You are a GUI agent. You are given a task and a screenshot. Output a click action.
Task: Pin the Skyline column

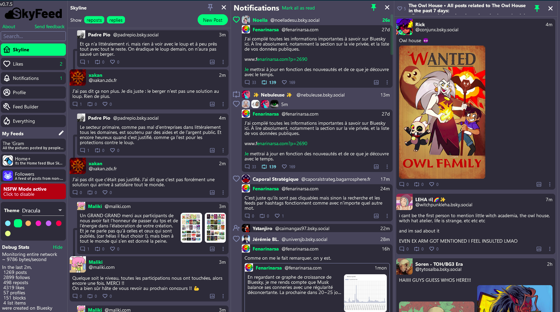coord(210,7)
